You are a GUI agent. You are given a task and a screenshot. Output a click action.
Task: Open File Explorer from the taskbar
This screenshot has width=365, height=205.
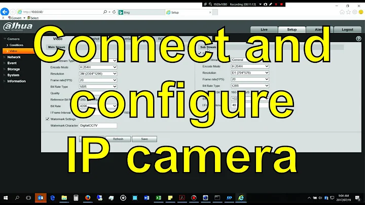(64, 198)
